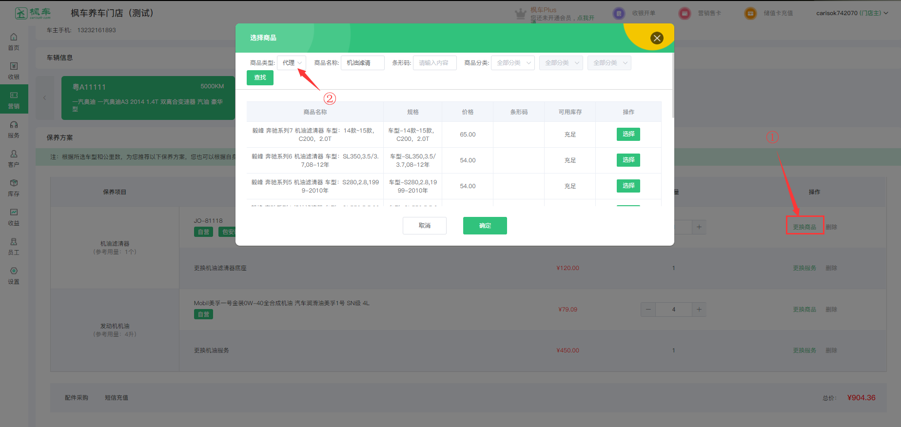Click 价格 column header in dialog
Viewport: 901px width, 427px height.
pos(468,112)
